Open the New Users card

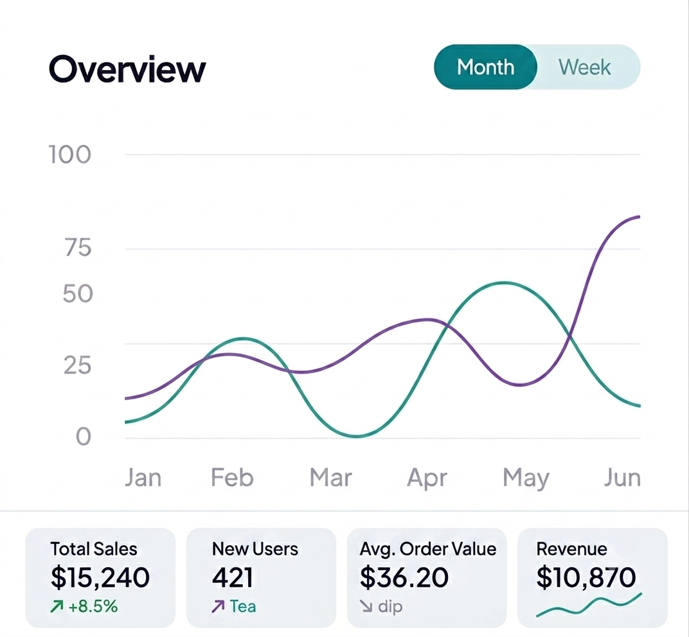(262, 578)
